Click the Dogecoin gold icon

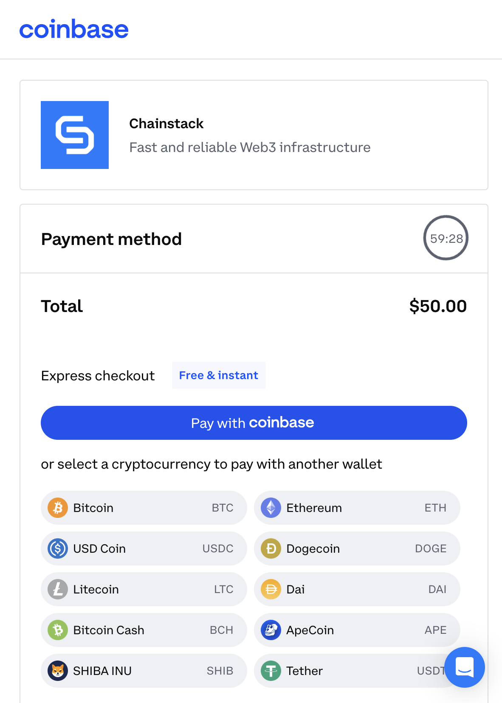271,548
